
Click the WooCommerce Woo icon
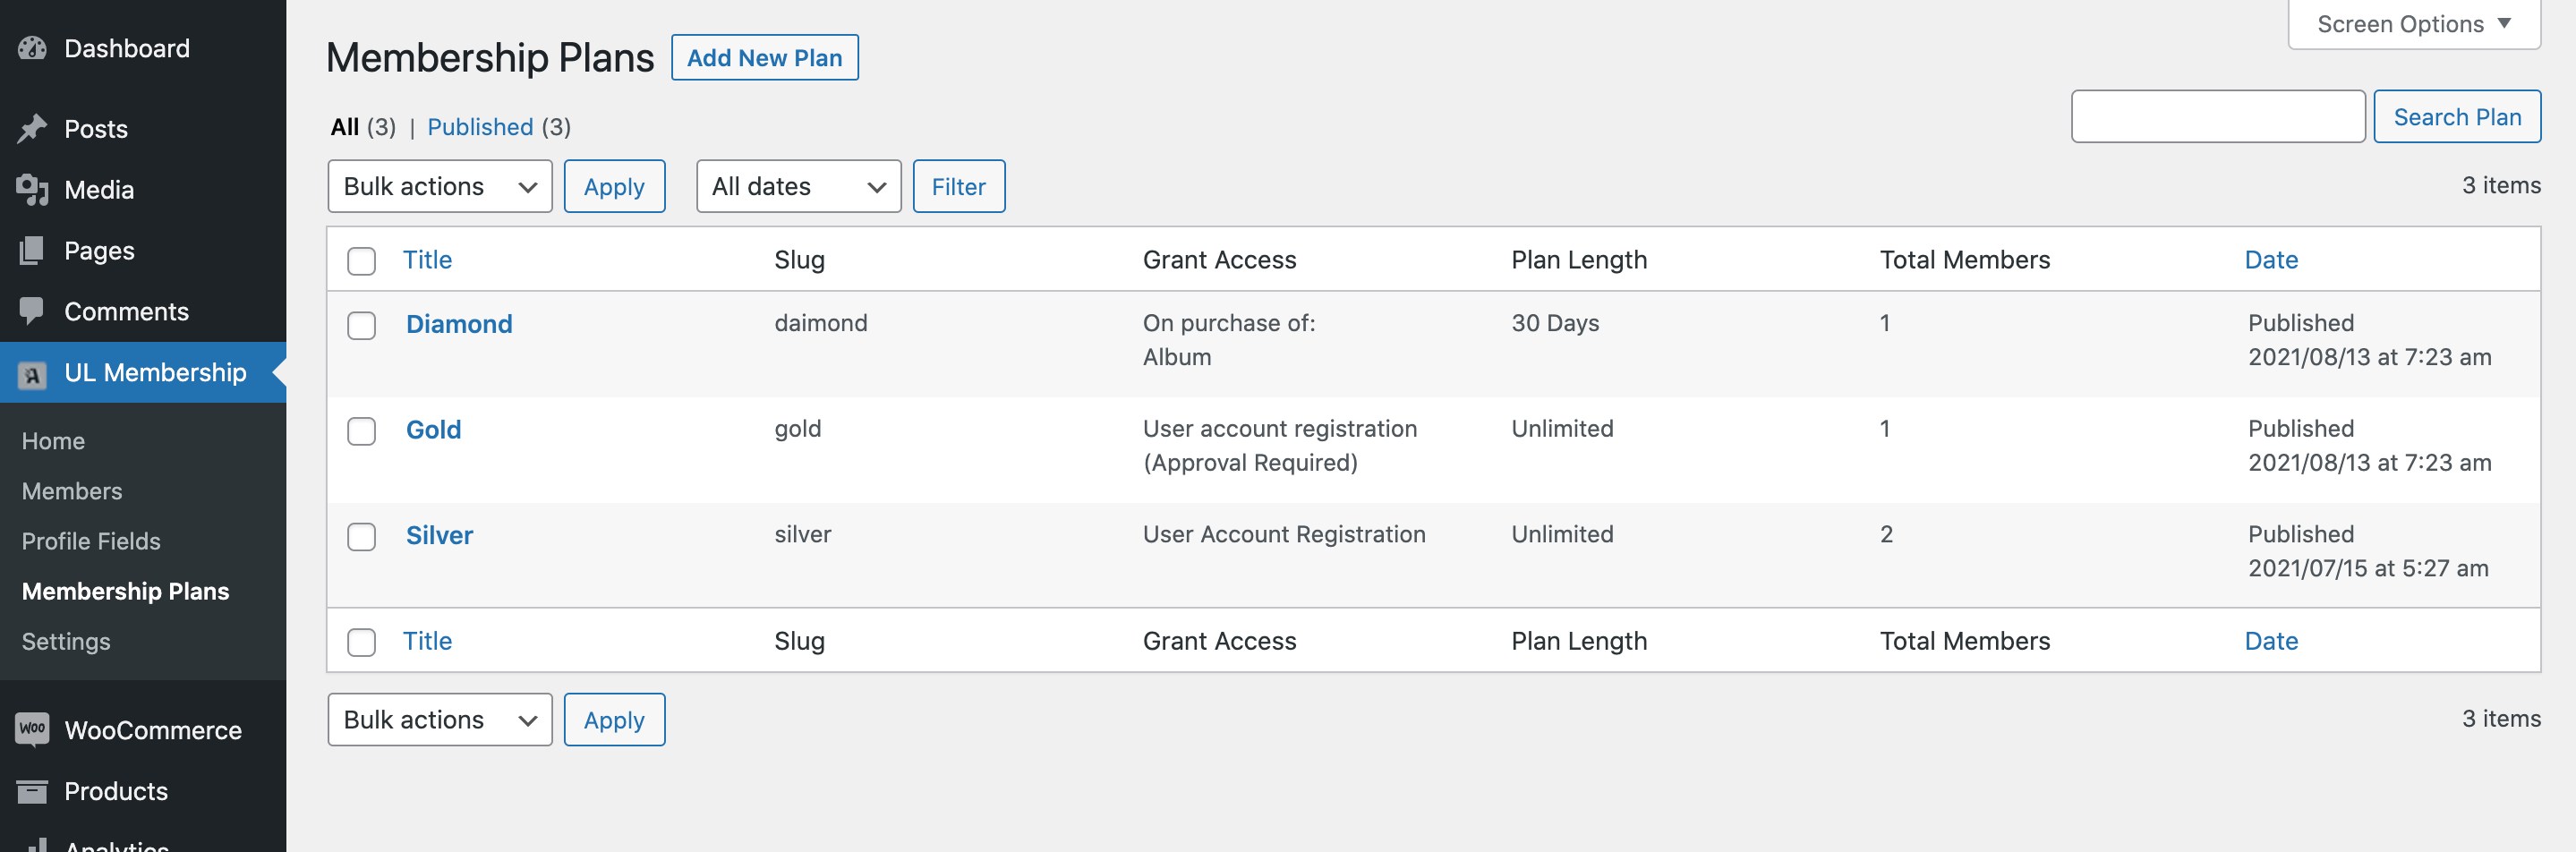(32, 729)
